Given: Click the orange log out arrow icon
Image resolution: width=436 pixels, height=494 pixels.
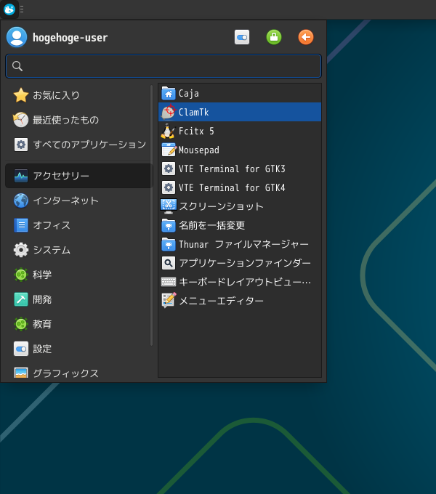Looking at the screenshot, I should point(306,37).
